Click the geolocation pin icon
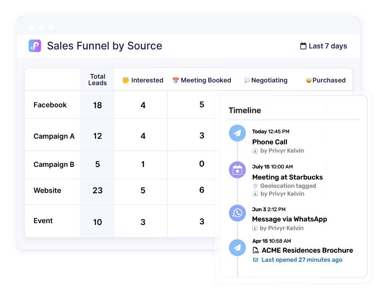 [x=255, y=186]
